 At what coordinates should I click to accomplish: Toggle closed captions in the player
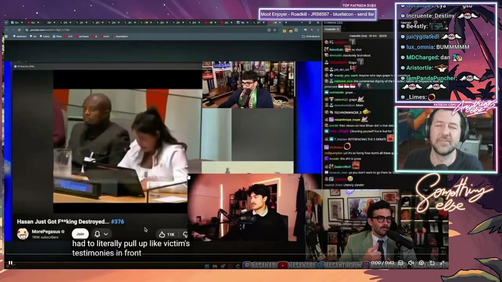point(400,263)
